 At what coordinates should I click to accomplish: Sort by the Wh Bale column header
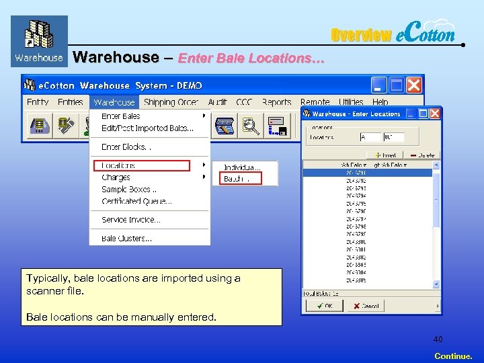(x=353, y=165)
